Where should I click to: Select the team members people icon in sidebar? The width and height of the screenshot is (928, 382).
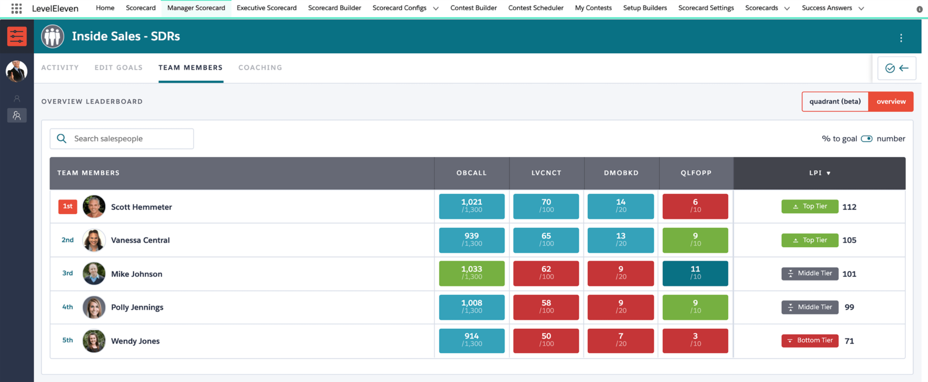[x=16, y=115]
